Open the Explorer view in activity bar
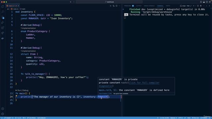Screen dimensions: 212x119 [3, 7]
